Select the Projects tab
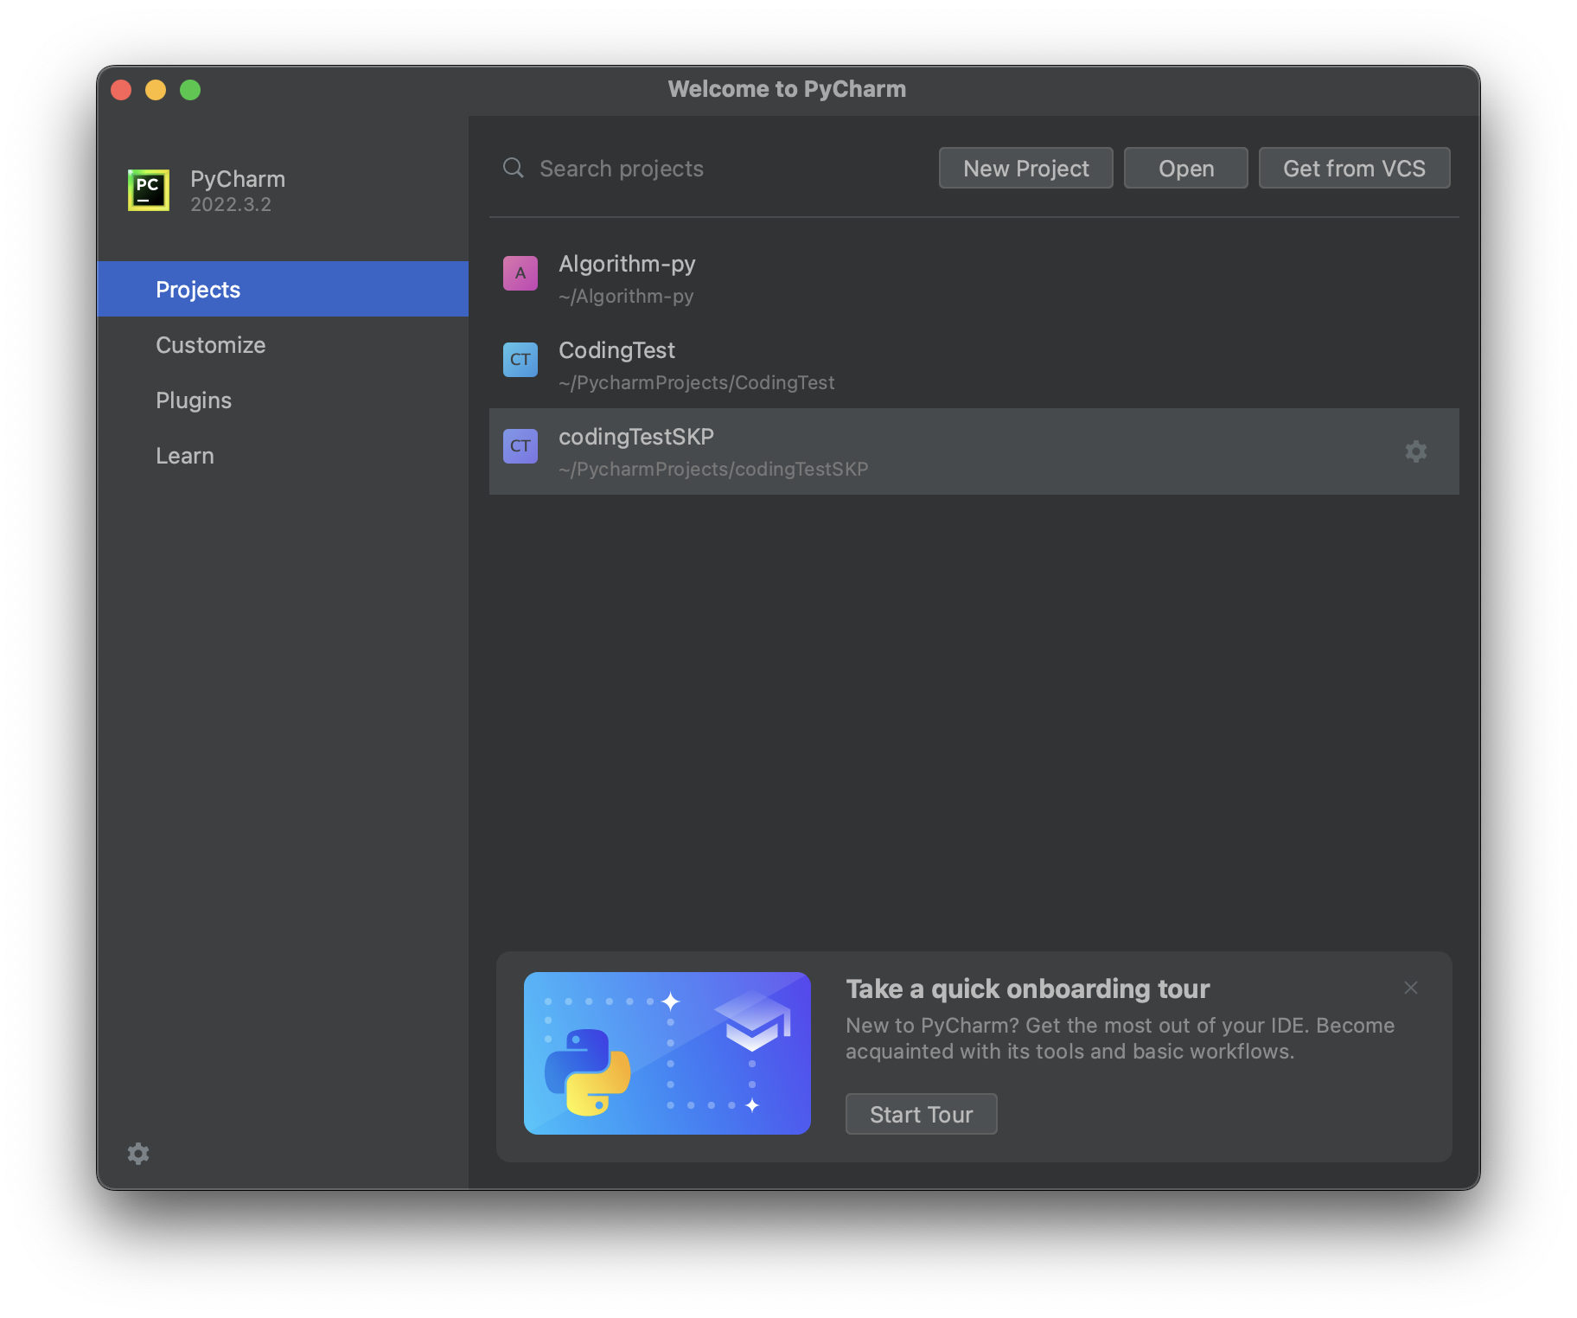This screenshot has width=1577, height=1318. coord(283,289)
